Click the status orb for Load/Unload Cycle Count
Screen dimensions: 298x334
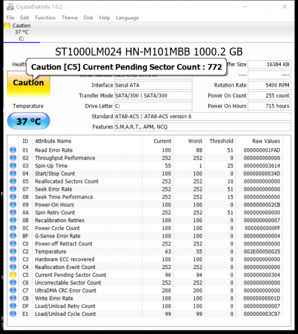tap(13, 314)
